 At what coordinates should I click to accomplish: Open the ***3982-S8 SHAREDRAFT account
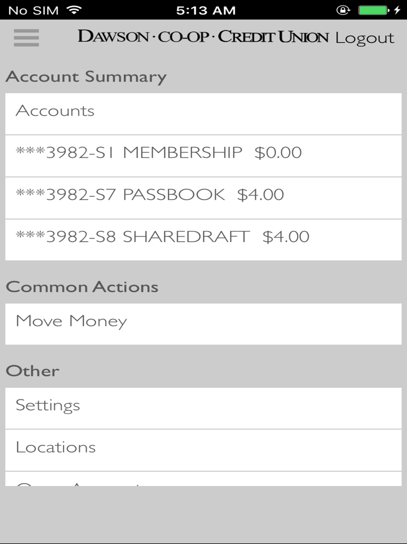click(203, 240)
